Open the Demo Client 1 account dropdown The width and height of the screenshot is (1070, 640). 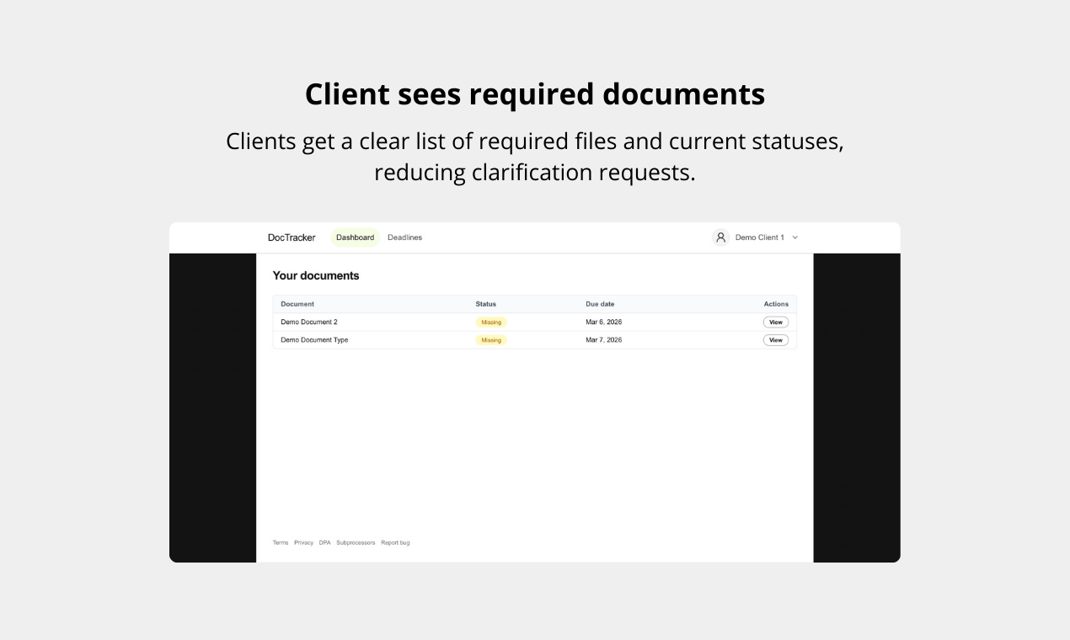tap(759, 237)
